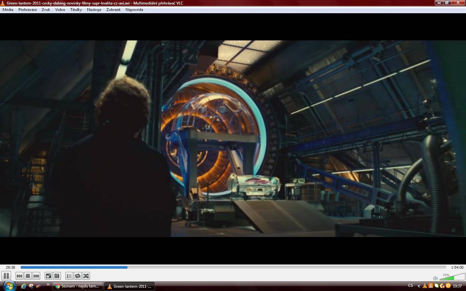The width and height of the screenshot is (466, 291).
Task: Pause playback with the pause button
Action: 6,276
